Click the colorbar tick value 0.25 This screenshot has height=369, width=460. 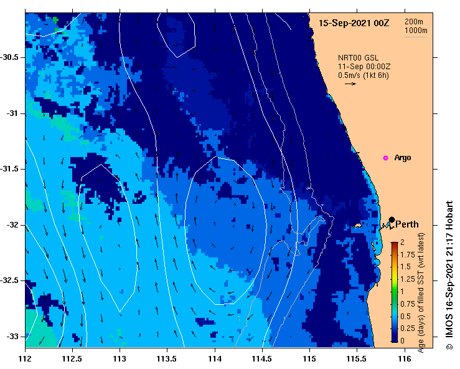pos(408,328)
